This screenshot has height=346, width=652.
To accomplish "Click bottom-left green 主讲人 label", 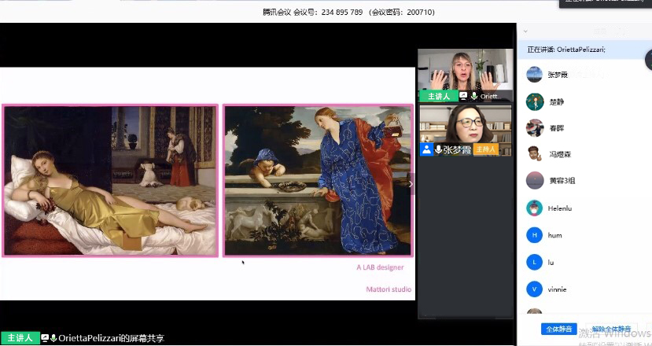I will tap(20, 337).
